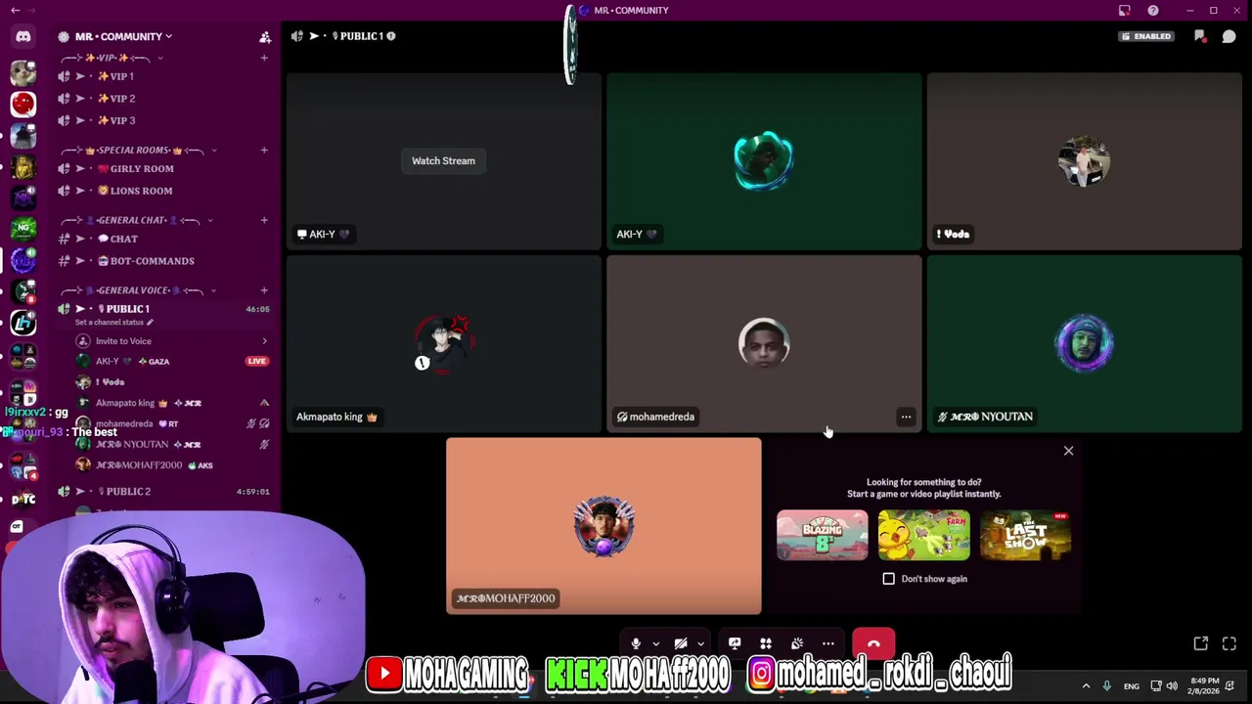1252x704 pixels.
Task: Create channel in VIP category
Action: coord(264,58)
